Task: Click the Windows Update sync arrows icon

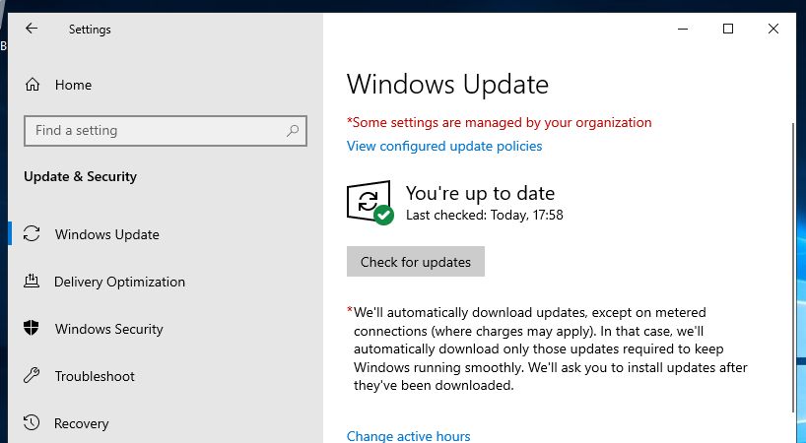Action: (x=32, y=233)
